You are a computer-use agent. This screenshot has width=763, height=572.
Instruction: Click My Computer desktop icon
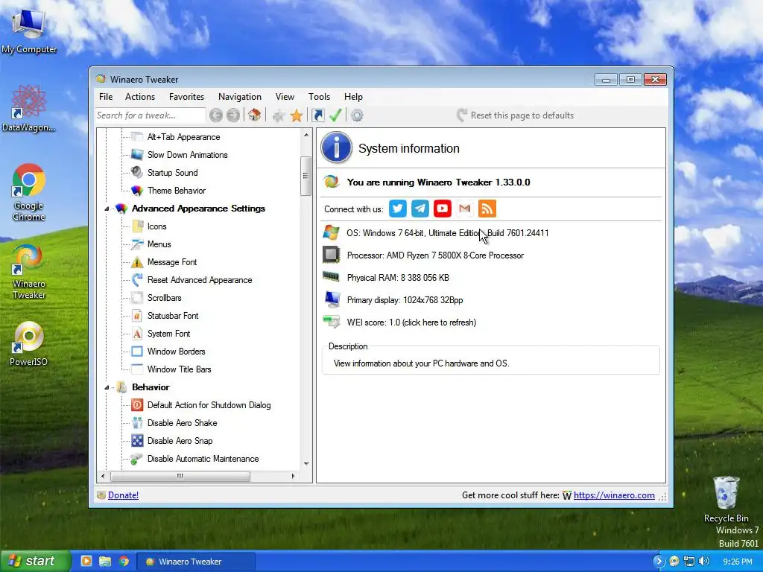tap(29, 33)
